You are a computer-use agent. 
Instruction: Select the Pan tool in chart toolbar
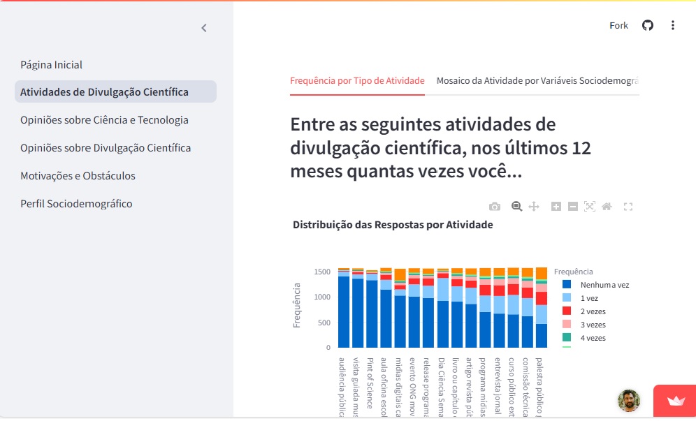pyautogui.click(x=534, y=207)
